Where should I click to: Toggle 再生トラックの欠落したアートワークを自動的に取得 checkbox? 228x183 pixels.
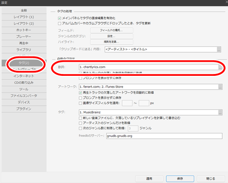pyautogui.click(x=80, y=92)
